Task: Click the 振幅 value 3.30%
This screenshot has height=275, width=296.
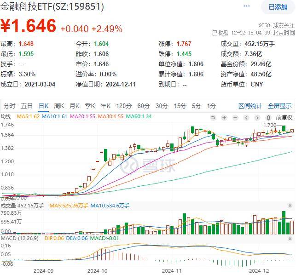Action: (27, 74)
